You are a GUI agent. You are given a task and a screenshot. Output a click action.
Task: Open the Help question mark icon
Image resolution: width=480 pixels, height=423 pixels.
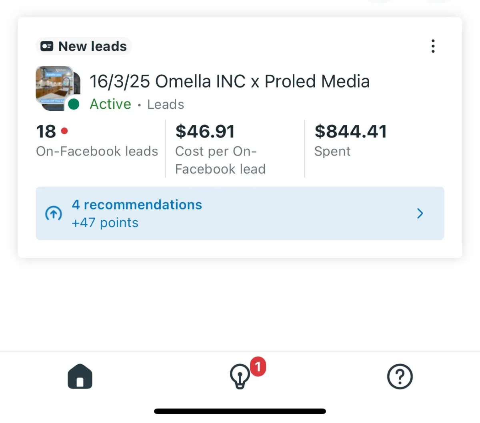[400, 376]
